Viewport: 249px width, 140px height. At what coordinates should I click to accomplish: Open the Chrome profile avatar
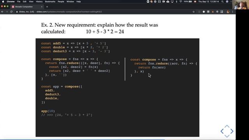pyautogui.click(x=228, y=12)
